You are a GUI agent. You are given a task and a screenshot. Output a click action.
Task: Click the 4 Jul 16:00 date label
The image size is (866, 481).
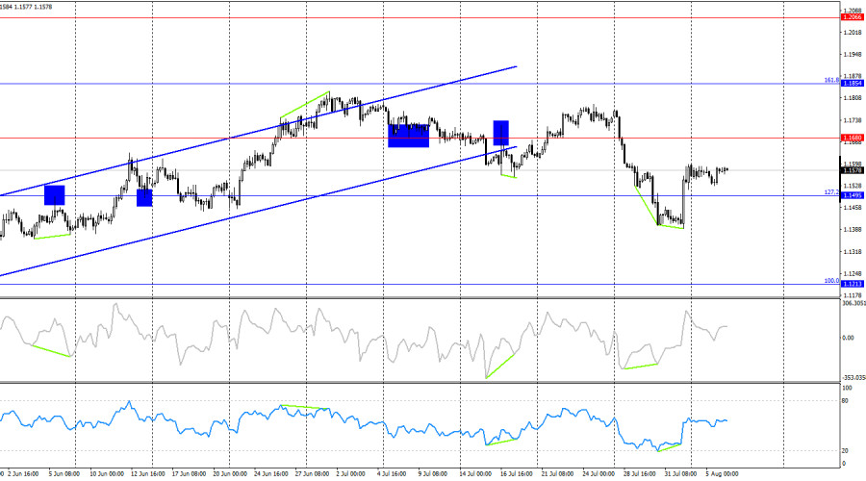[x=392, y=474]
